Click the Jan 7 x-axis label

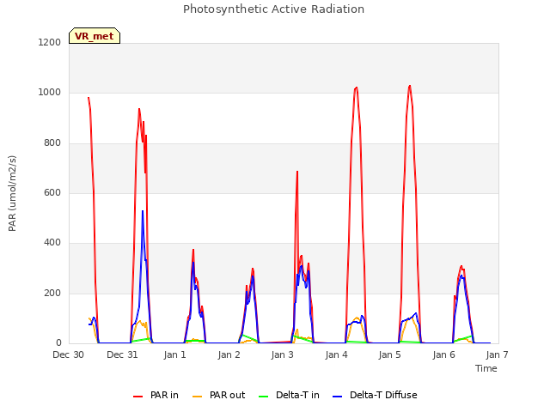[x=497, y=354]
